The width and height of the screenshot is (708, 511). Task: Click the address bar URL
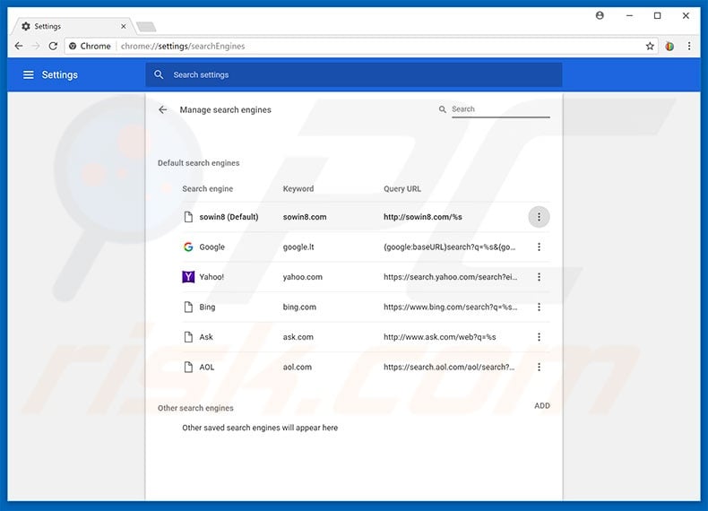183,46
